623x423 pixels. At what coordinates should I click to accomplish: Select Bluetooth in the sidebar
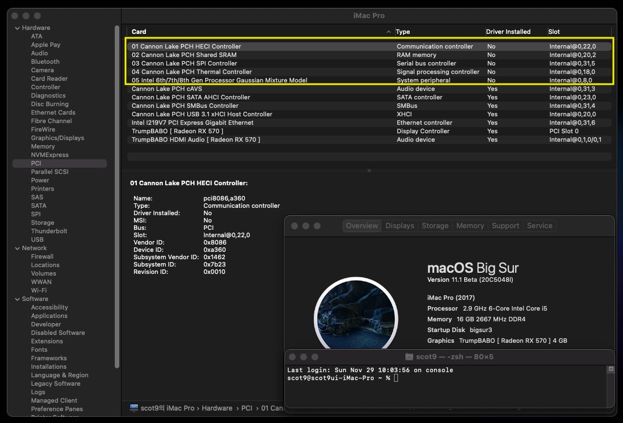[45, 62]
